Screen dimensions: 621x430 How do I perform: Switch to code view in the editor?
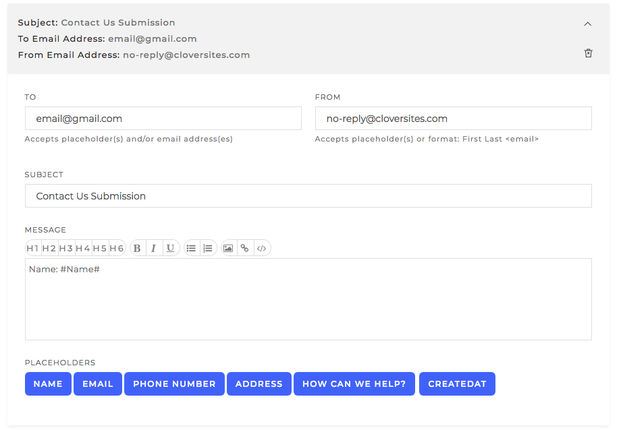coord(262,247)
